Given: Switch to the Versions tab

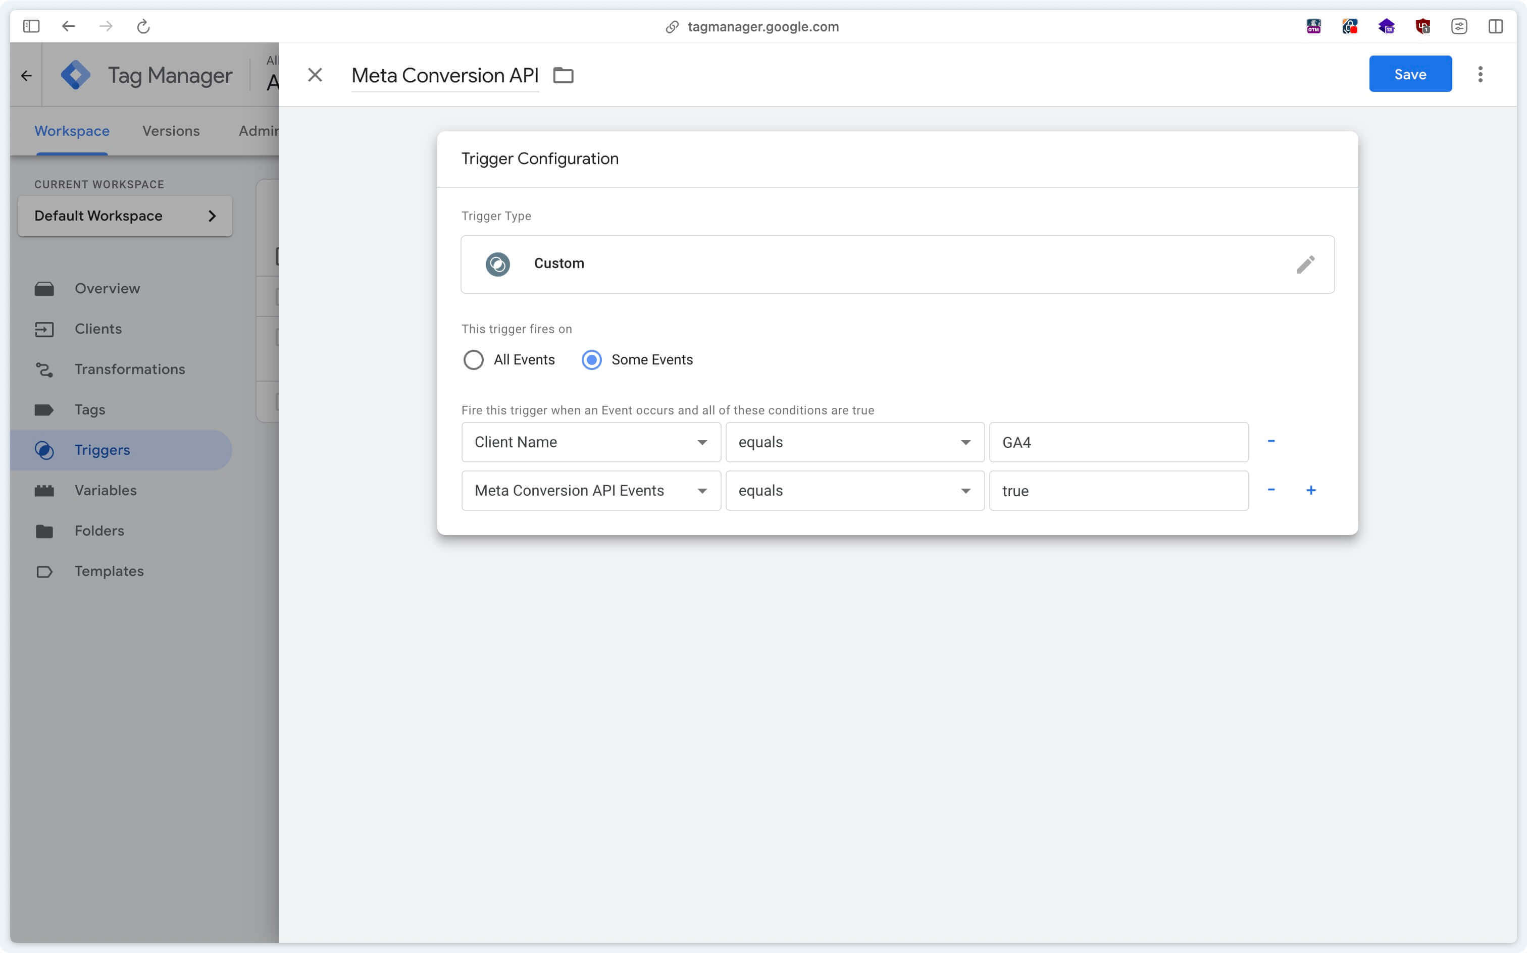Looking at the screenshot, I should 170,131.
